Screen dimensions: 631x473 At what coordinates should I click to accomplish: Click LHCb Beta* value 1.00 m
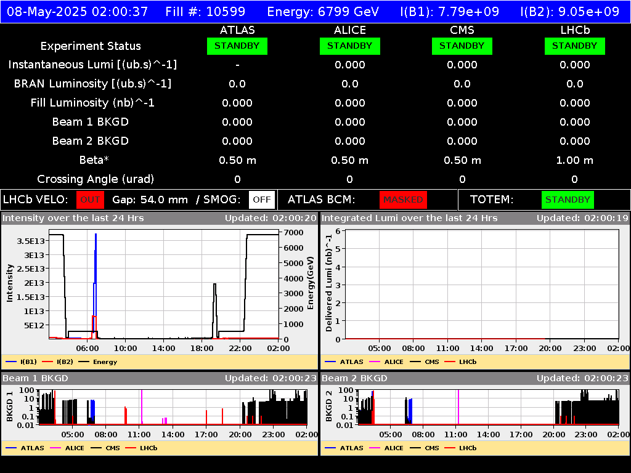click(575, 161)
